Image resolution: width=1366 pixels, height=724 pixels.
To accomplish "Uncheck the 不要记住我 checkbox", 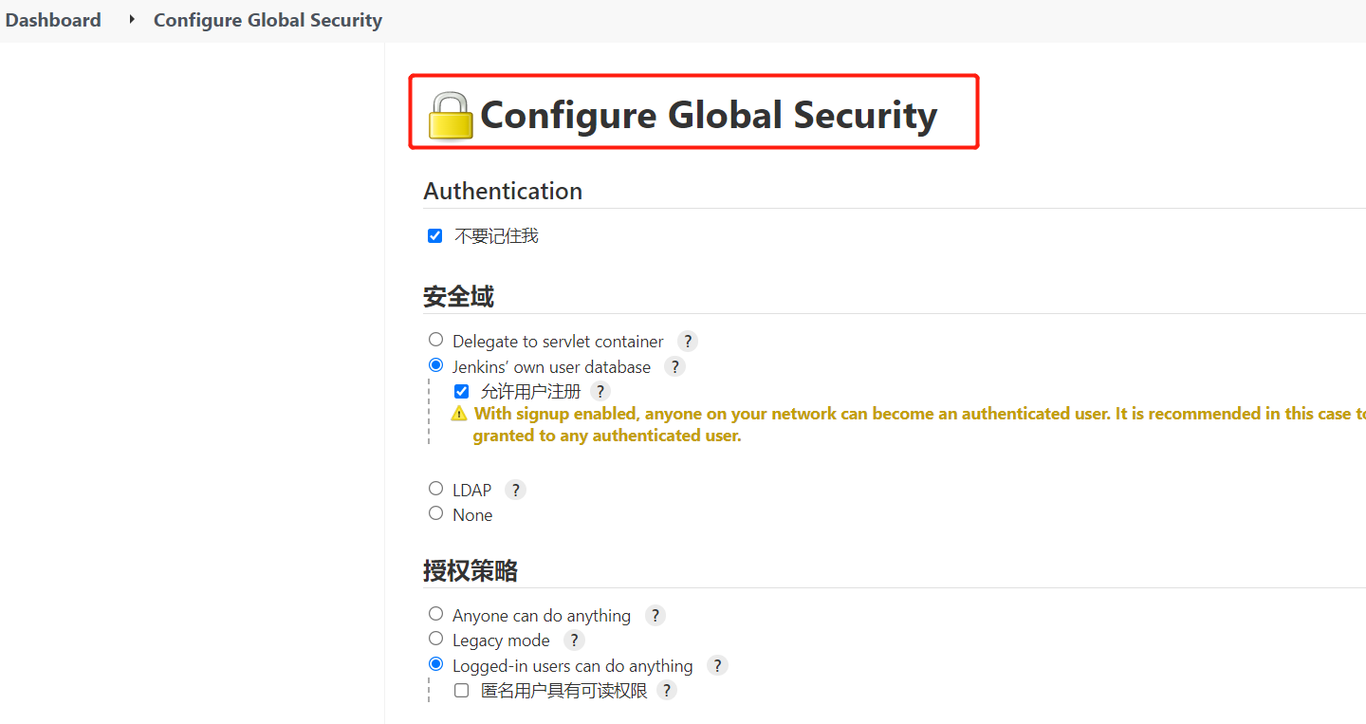I will [x=435, y=236].
